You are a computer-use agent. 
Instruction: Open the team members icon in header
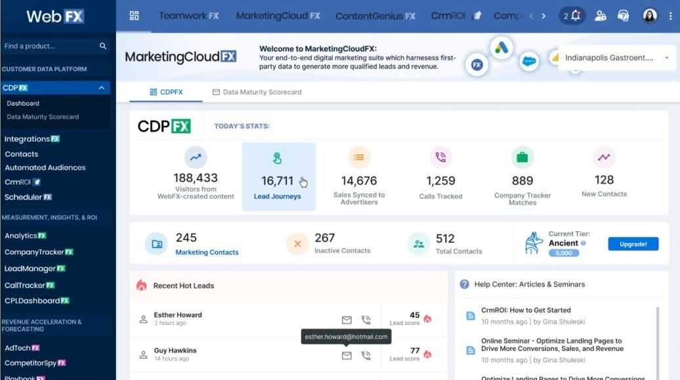pyautogui.click(x=600, y=16)
